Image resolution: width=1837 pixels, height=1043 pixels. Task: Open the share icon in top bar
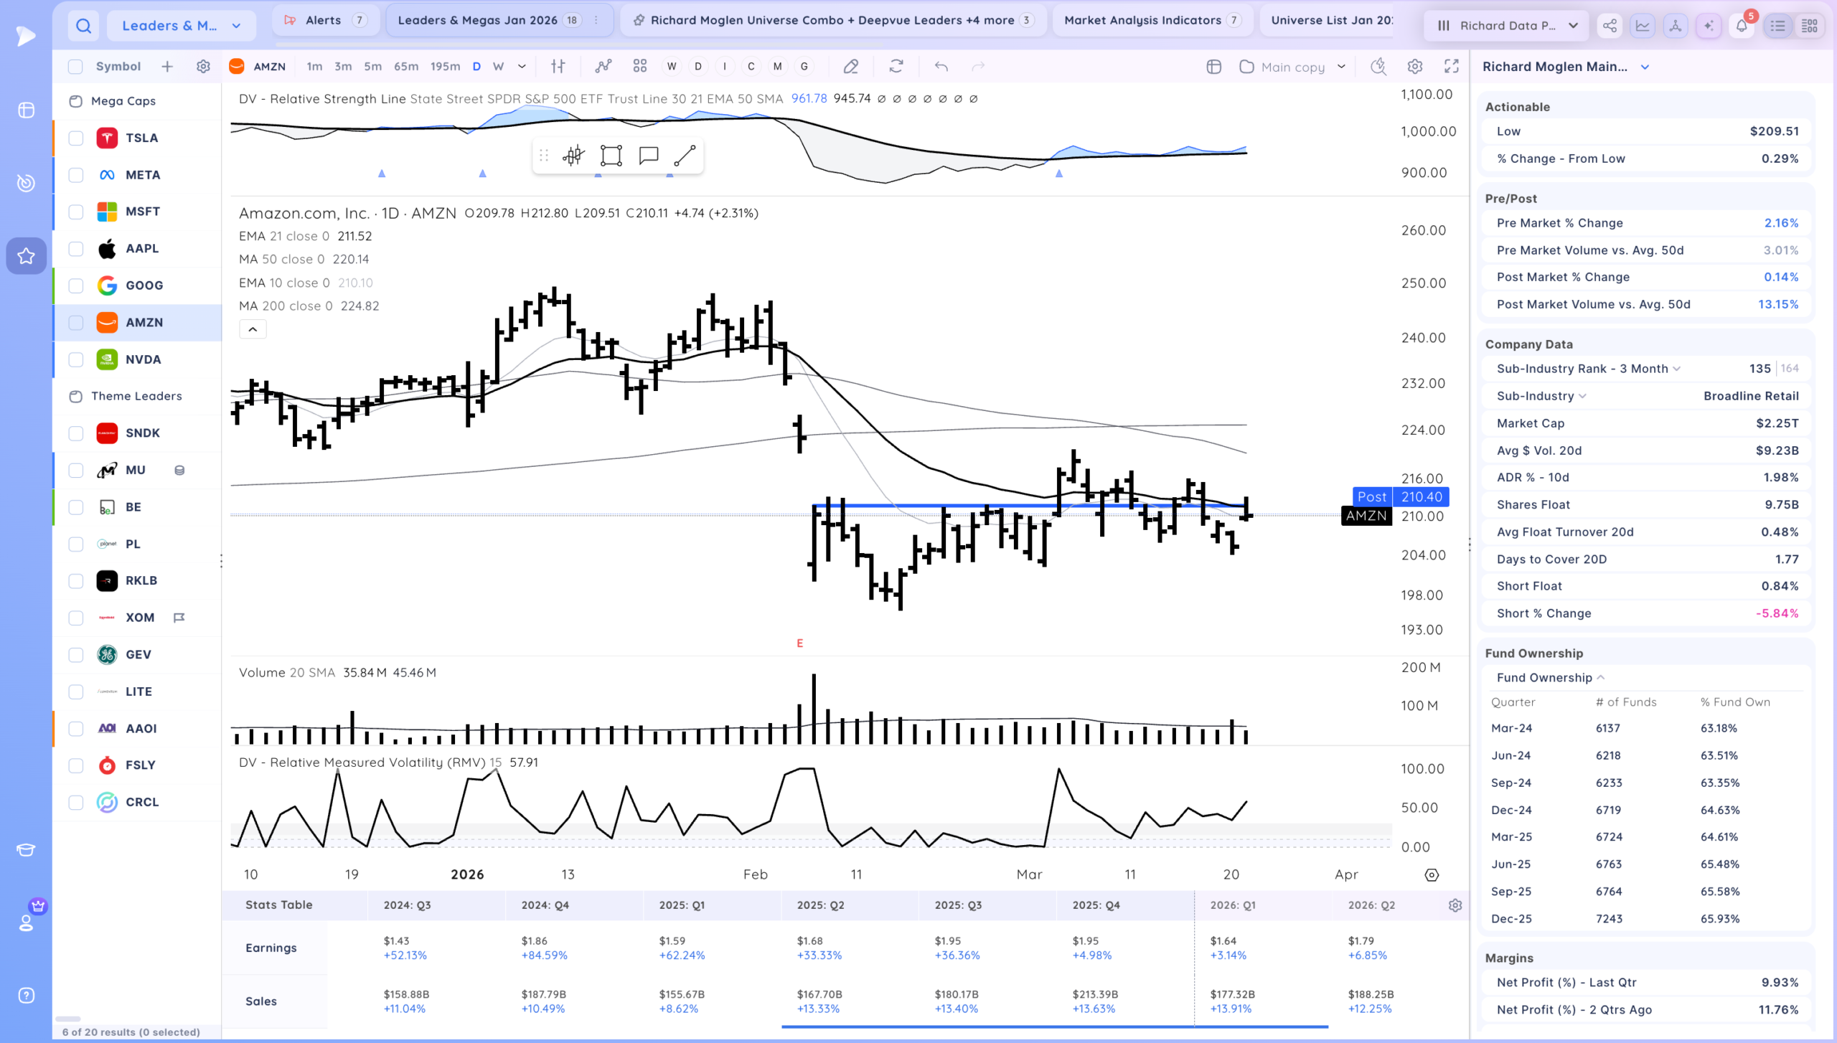1610,26
